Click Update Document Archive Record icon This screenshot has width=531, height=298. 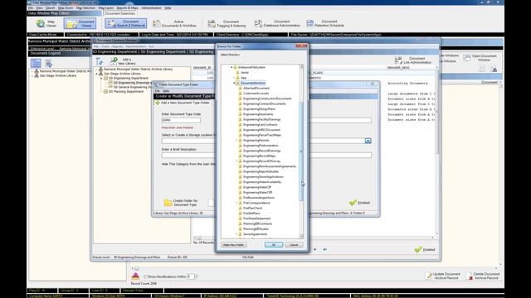[x=428, y=276]
